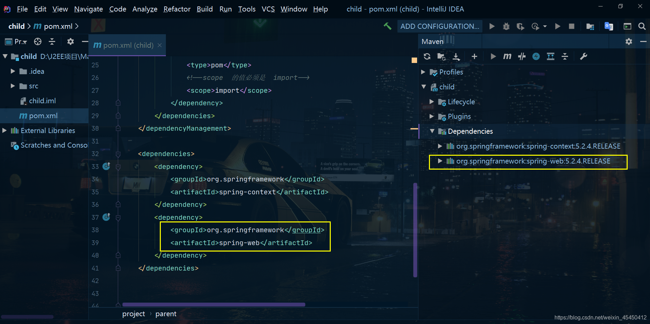The width and height of the screenshot is (650, 324).
Task: Open Maven panel gear options
Action: (629, 41)
